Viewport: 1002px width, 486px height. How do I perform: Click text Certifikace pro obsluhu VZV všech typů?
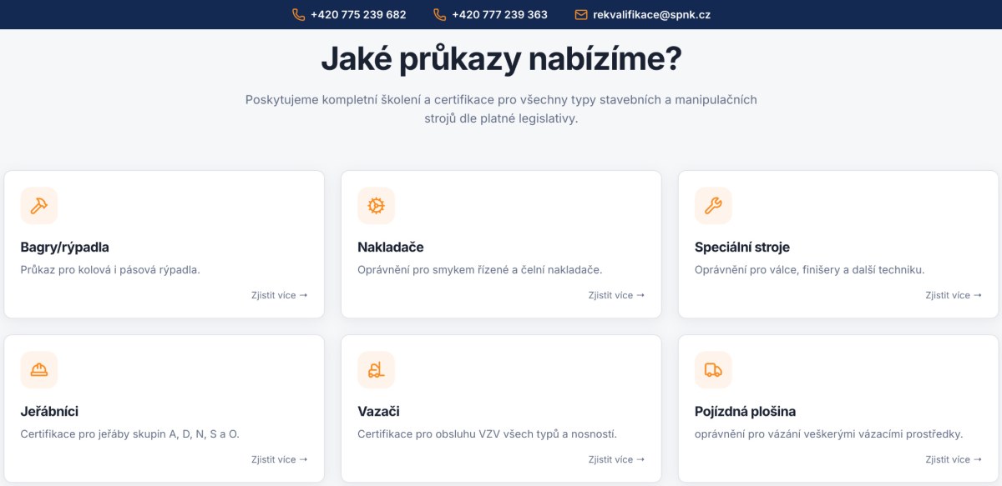coord(488,434)
